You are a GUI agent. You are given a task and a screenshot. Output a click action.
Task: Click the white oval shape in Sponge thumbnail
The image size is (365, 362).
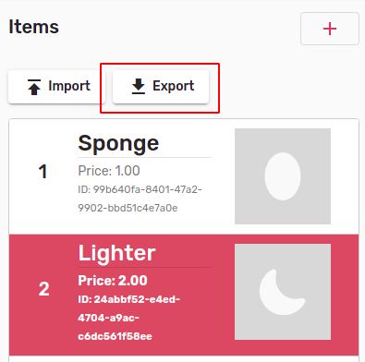pyautogui.click(x=283, y=176)
